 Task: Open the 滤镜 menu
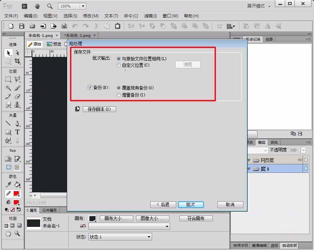click(150, 16)
